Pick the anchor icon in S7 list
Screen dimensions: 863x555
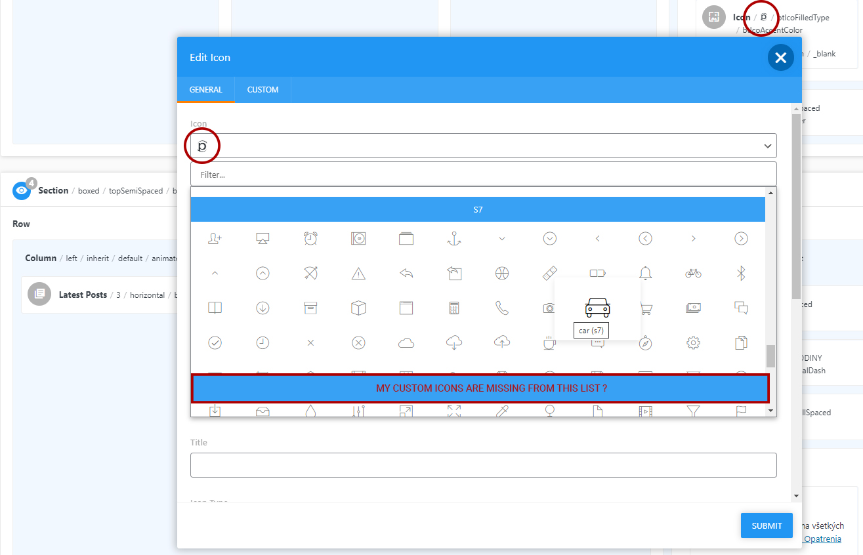pyautogui.click(x=454, y=239)
